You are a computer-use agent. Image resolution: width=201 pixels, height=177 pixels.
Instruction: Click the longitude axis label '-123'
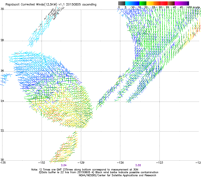point(160,163)
